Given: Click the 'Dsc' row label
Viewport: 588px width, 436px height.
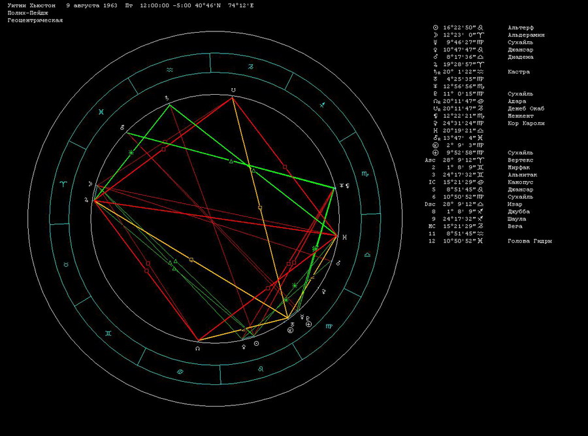Looking at the screenshot, I should point(430,204).
